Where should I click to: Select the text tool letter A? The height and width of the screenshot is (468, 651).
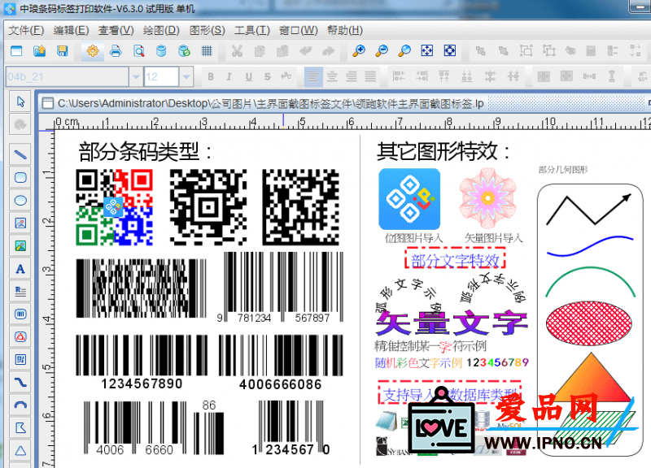pyautogui.click(x=20, y=269)
